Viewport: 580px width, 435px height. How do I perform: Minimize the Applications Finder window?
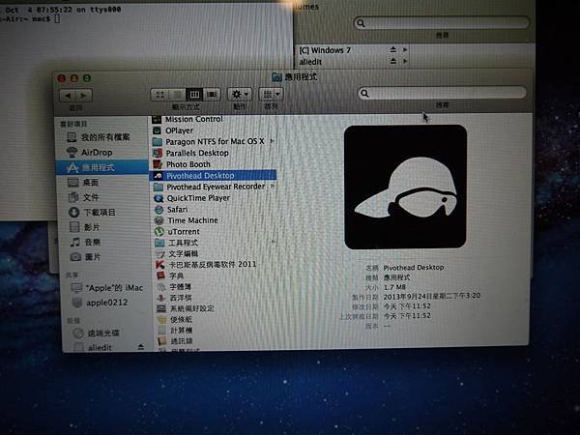click(x=74, y=78)
